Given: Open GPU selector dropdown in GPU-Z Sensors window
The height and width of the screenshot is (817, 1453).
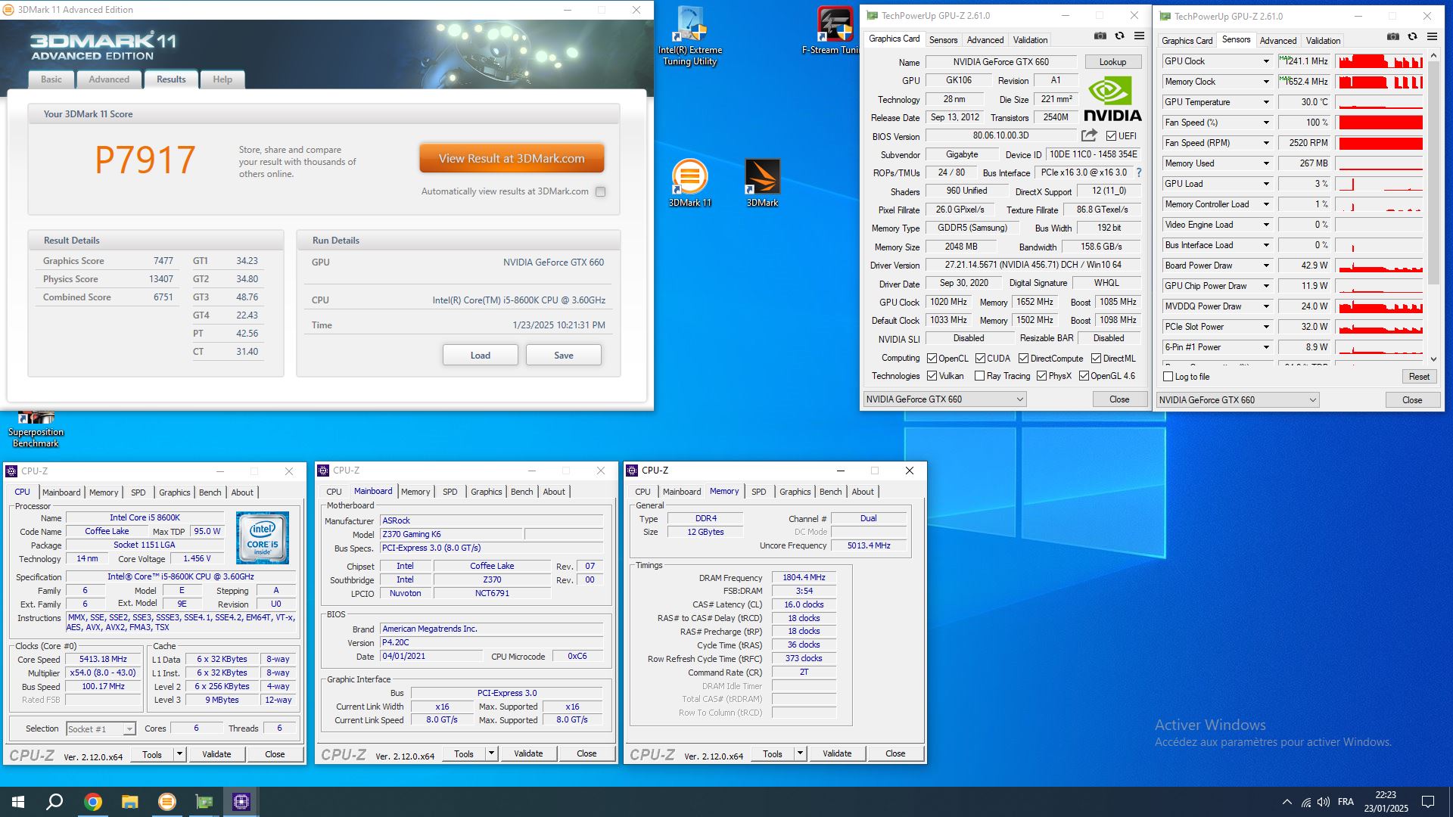Looking at the screenshot, I should pyautogui.click(x=1237, y=400).
